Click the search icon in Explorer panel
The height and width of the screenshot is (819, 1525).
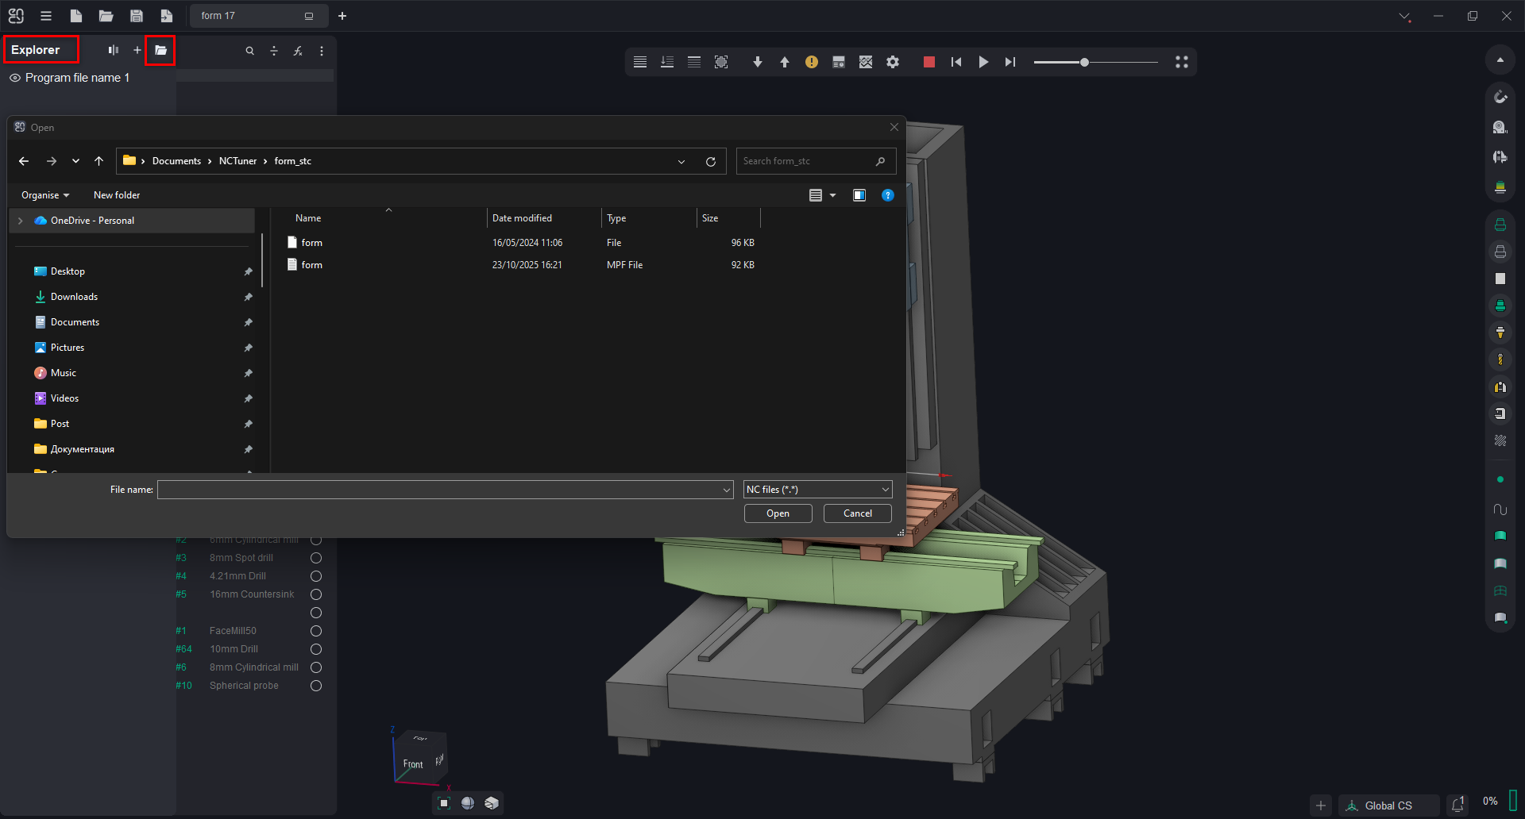249,51
